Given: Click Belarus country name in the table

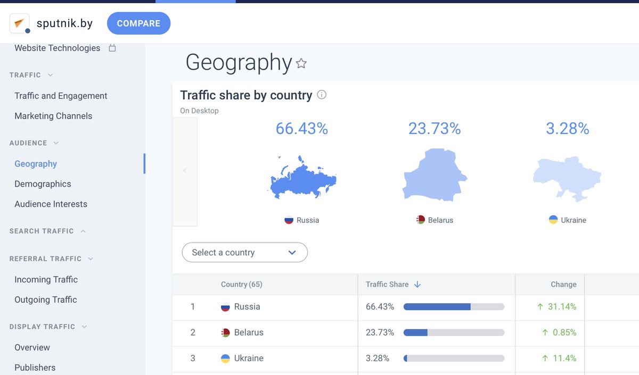Looking at the screenshot, I should click(249, 332).
